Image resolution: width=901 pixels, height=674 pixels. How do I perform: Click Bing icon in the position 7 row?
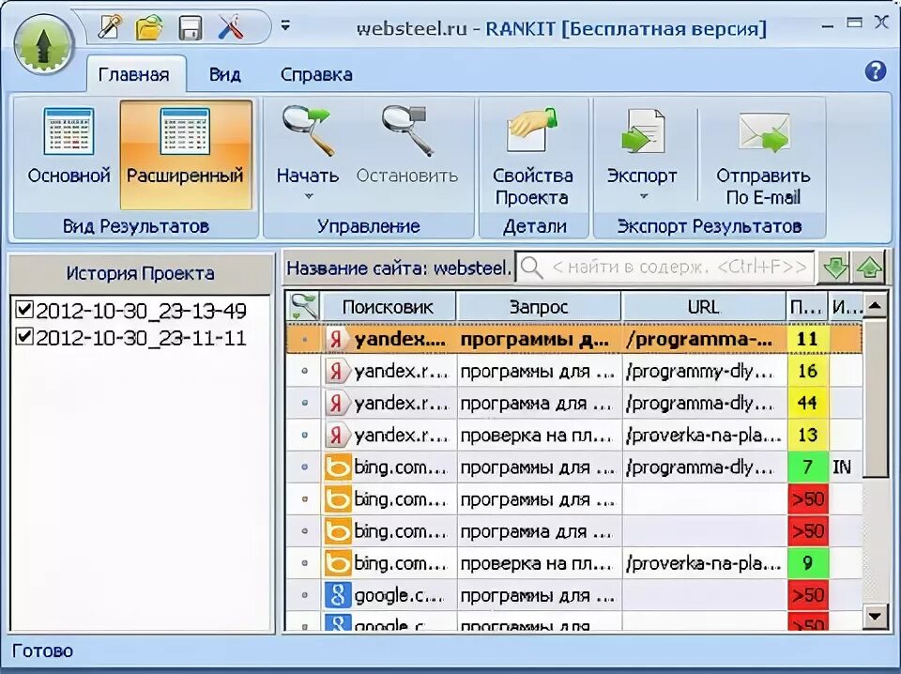point(337,467)
